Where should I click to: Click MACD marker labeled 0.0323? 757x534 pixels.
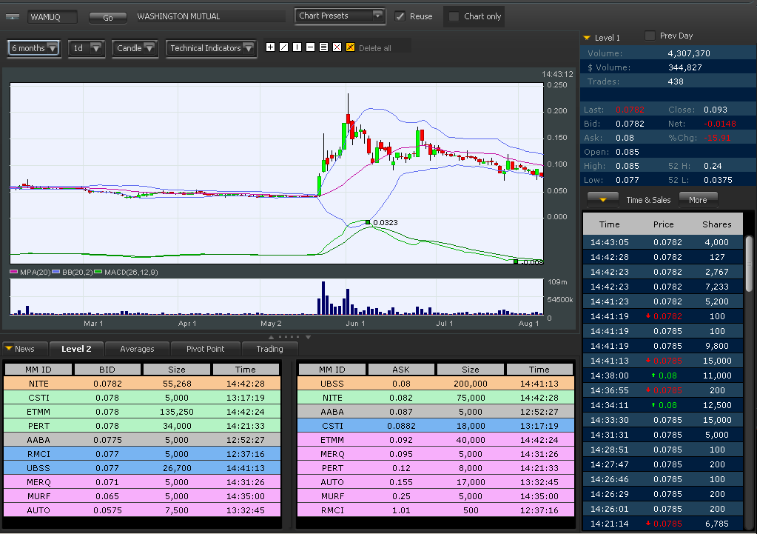[x=368, y=222]
